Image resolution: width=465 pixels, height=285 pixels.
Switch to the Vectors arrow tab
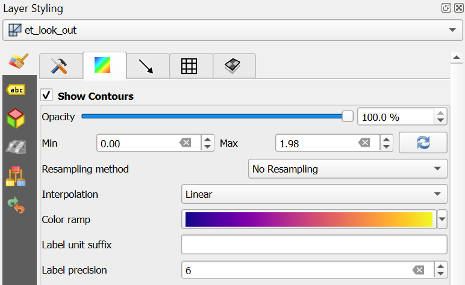coord(148,66)
